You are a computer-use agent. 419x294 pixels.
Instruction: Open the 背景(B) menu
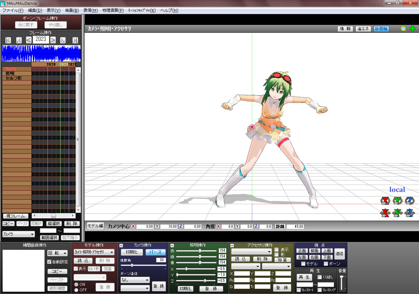coord(72,10)
